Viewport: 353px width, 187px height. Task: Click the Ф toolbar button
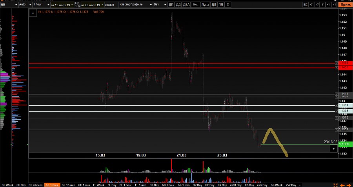228,5
